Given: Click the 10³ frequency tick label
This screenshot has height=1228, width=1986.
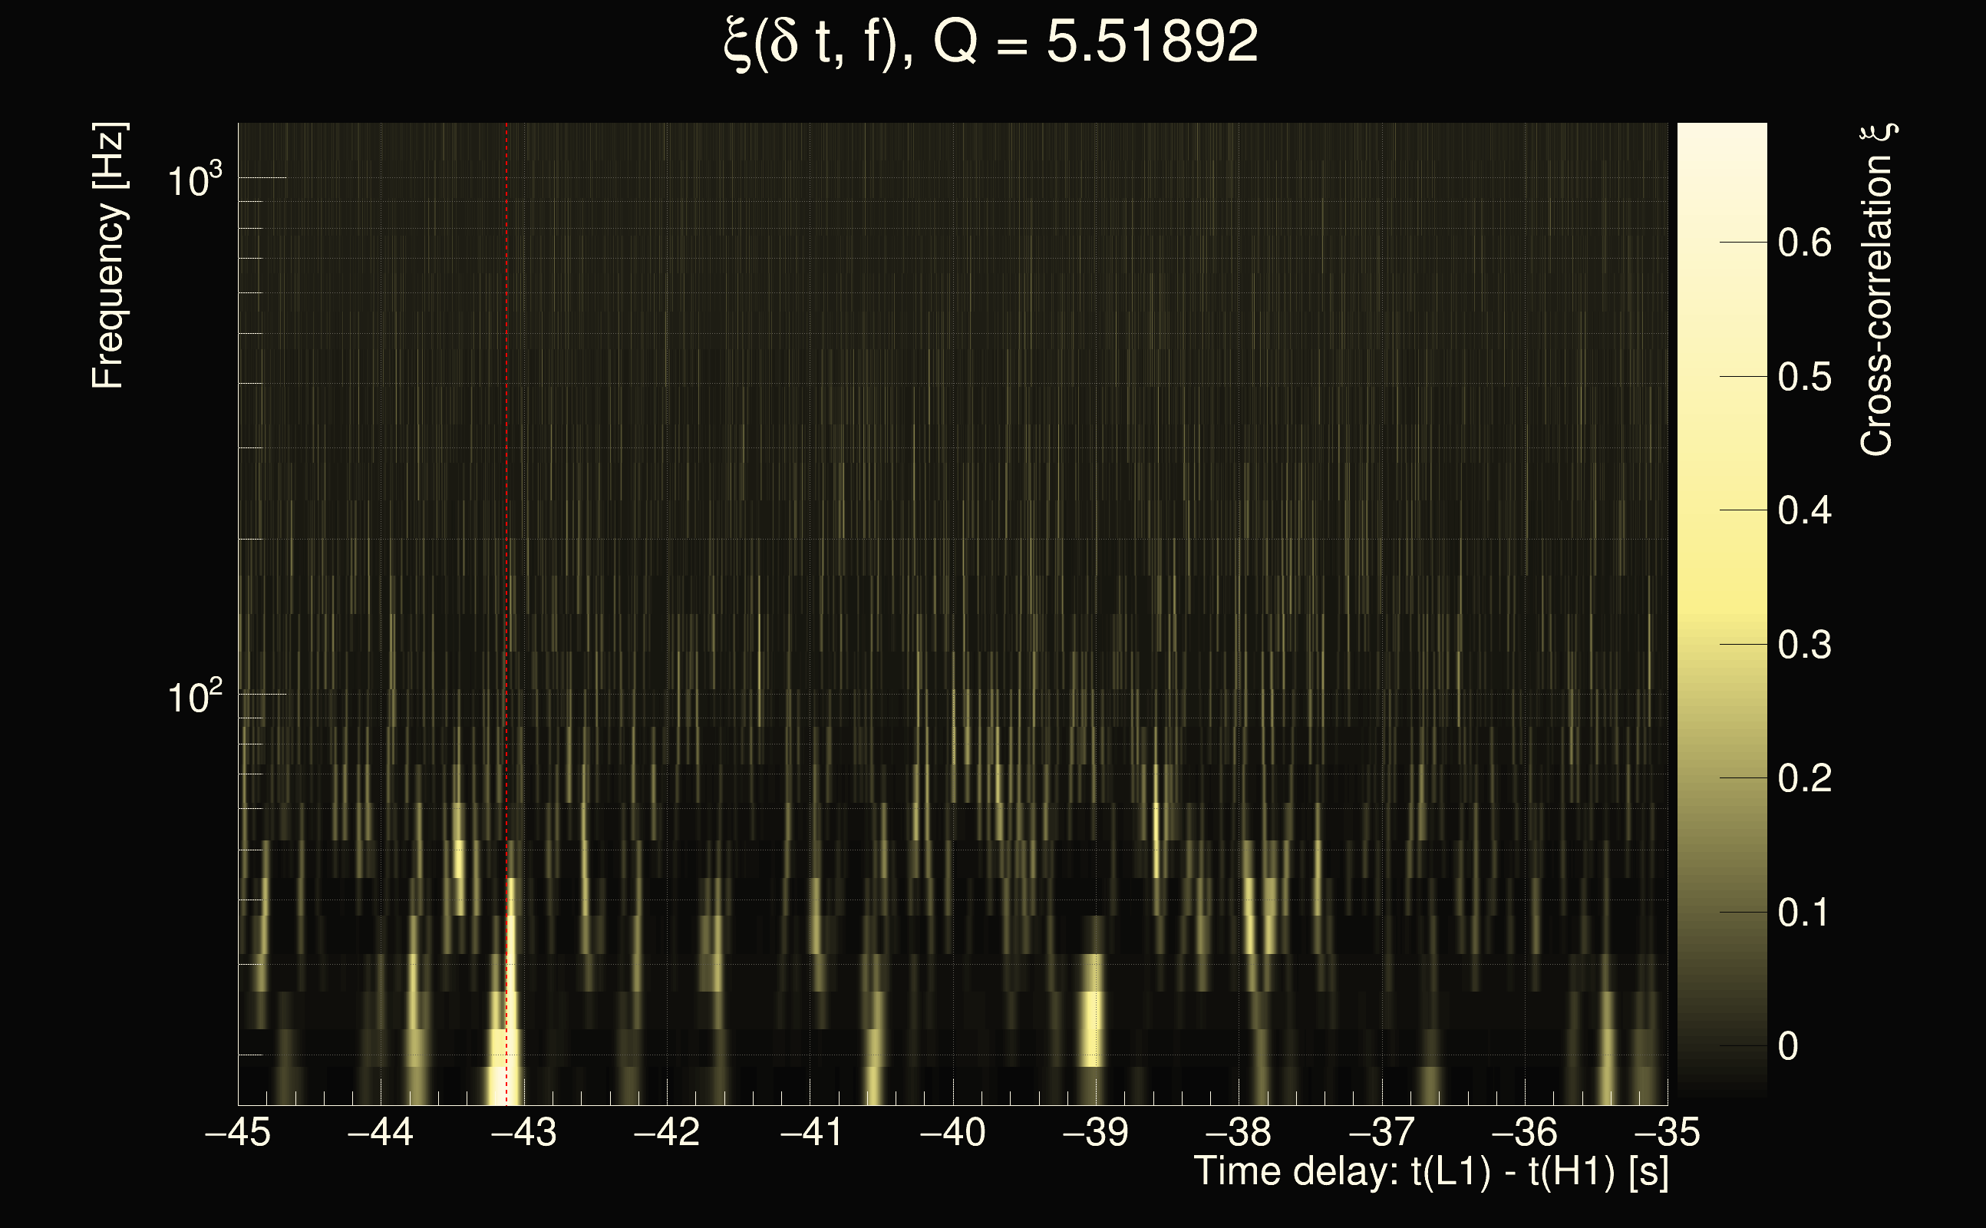Looking at the screenshot, I should pyautogui.click(x=193, y=180).
